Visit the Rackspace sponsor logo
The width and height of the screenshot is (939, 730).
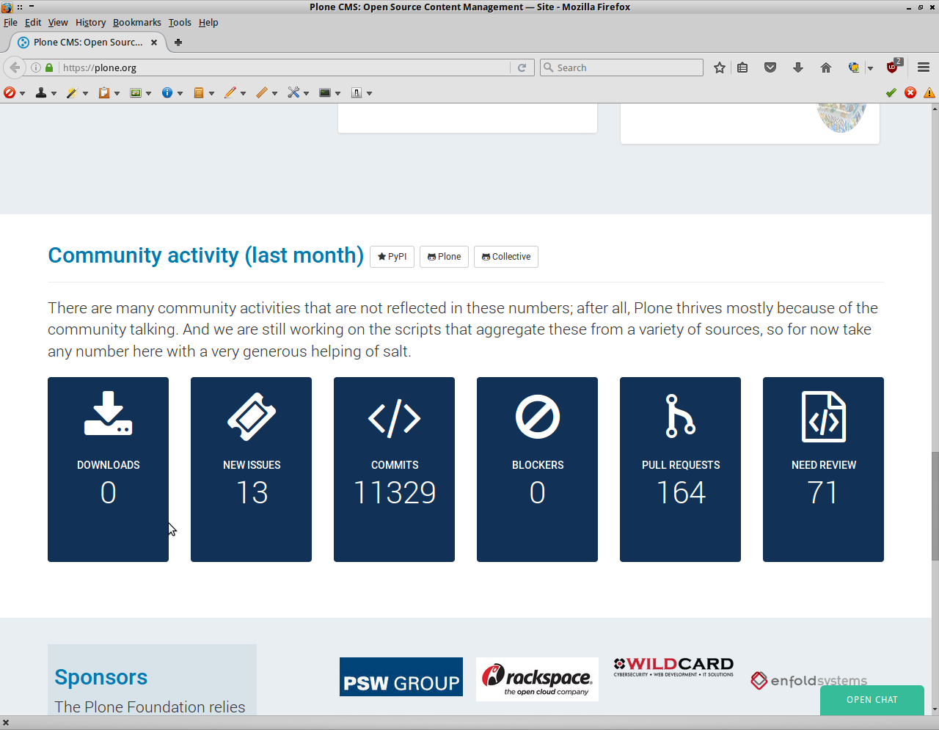537,679
